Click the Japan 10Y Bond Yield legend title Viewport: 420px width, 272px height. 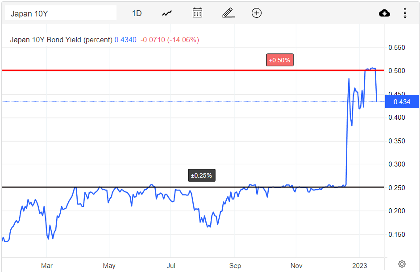61,40
